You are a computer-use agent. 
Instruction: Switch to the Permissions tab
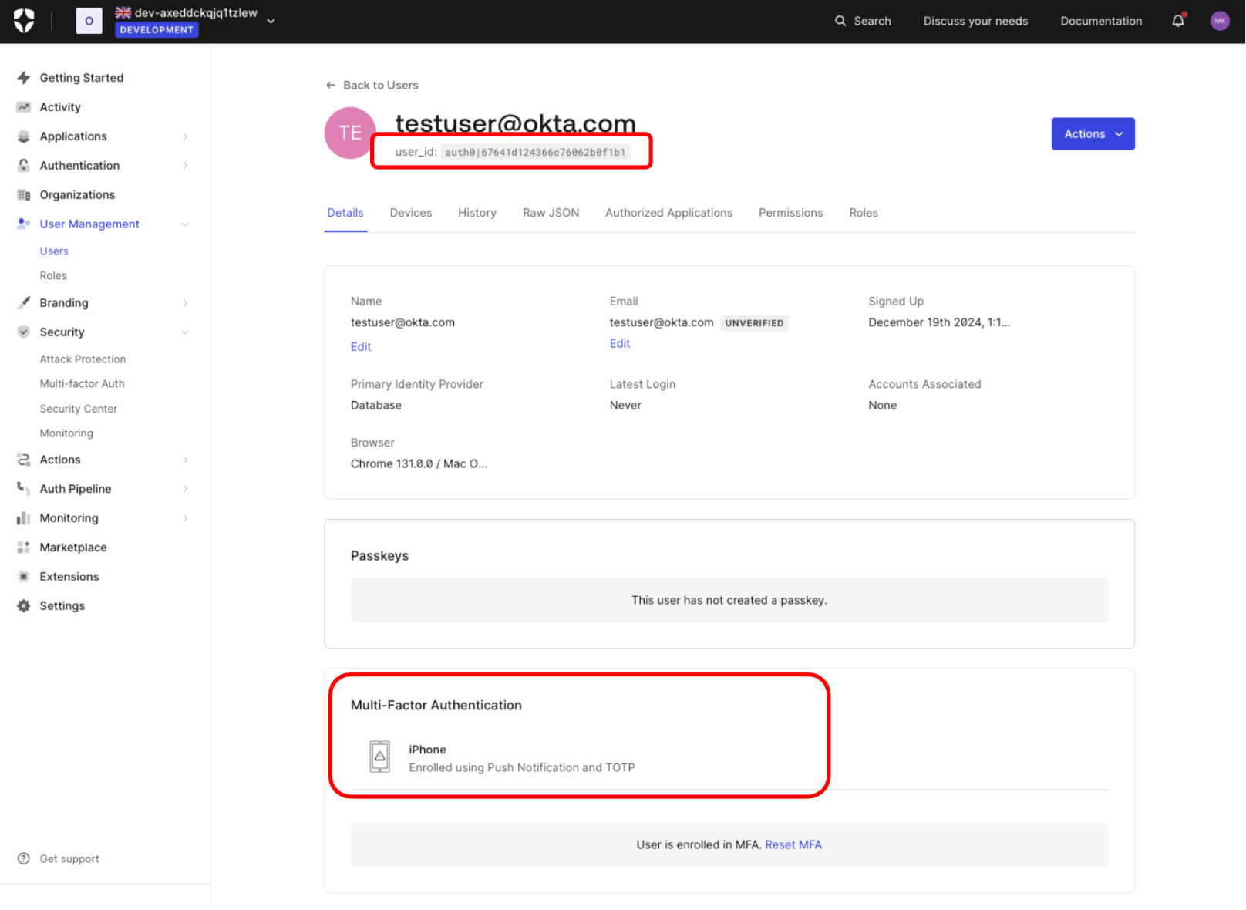click(790, 213)
